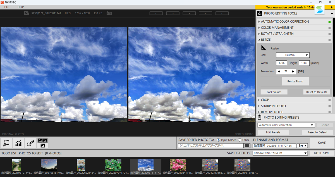Click the output filename input field

pos(274,145)
